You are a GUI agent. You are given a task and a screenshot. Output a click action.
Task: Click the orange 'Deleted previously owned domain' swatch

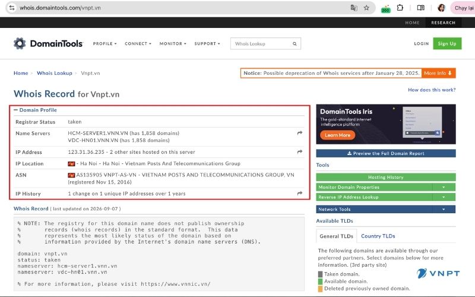pyautogui.click(x=320, y=289)
